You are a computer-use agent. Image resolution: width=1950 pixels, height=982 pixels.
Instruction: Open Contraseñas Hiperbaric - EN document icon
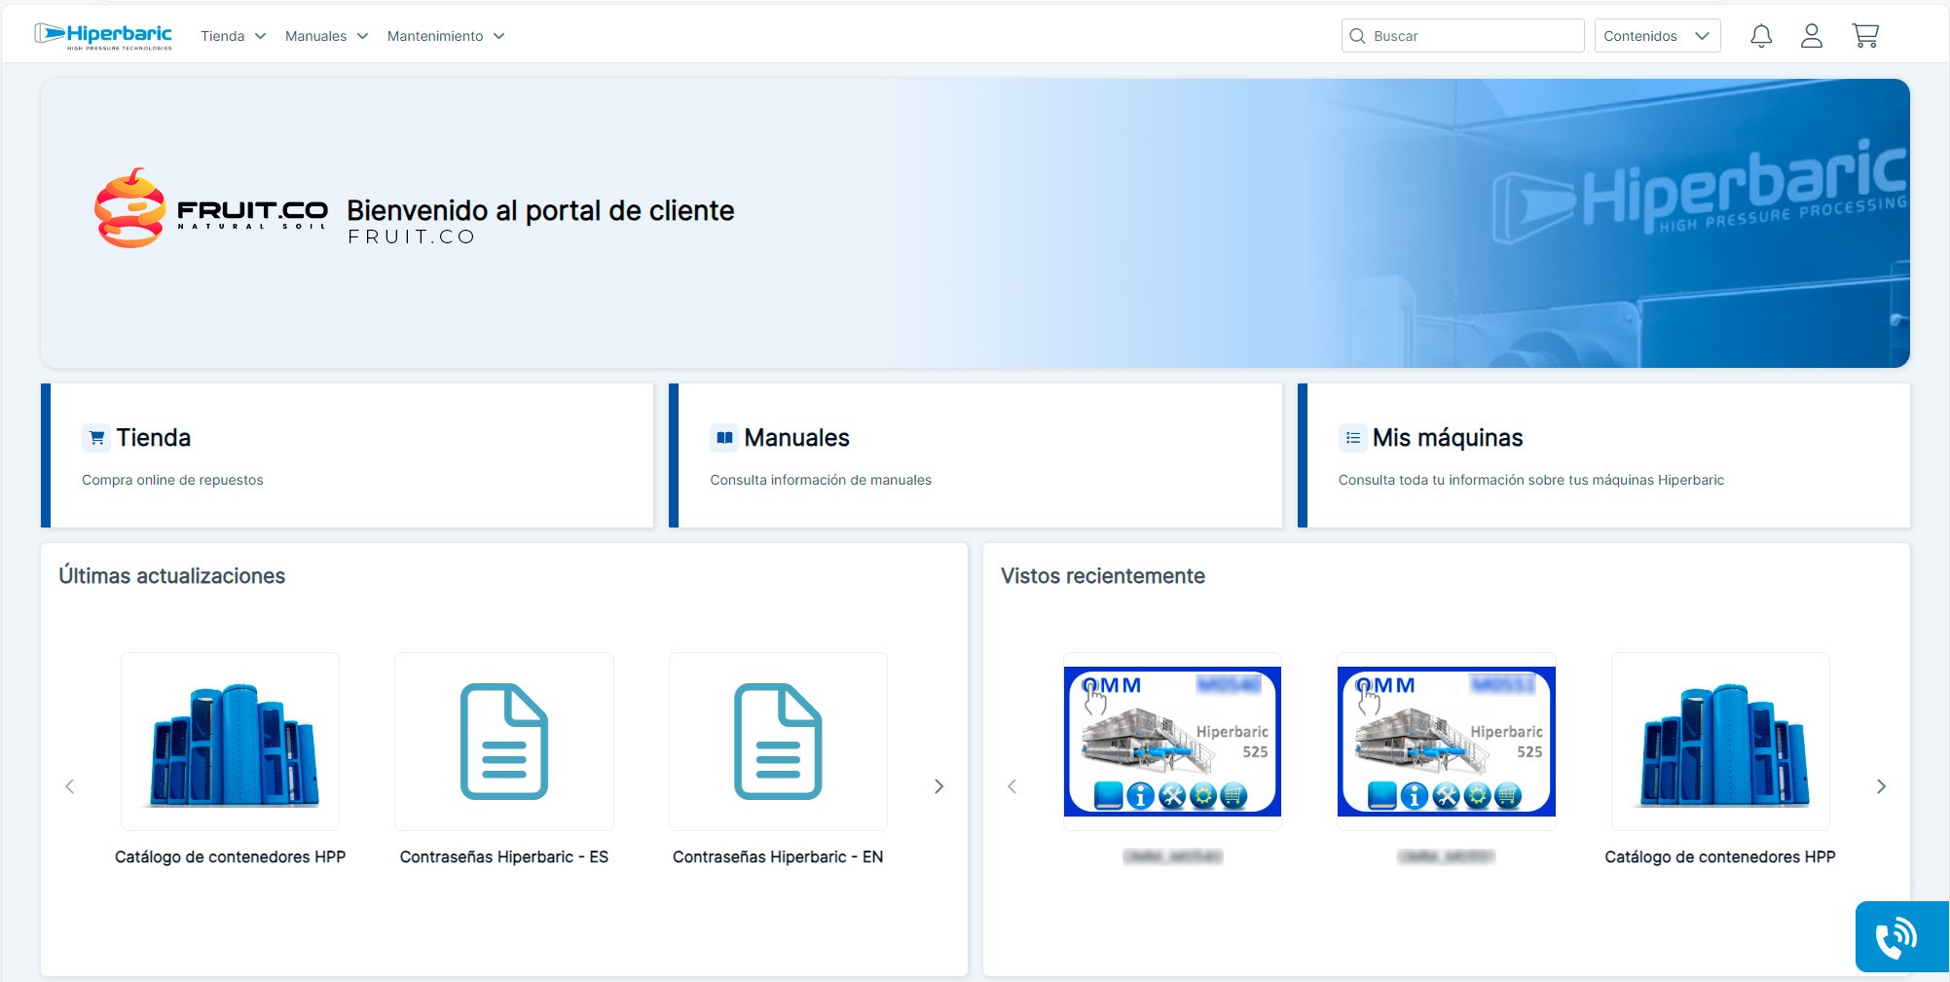point(777,742)
